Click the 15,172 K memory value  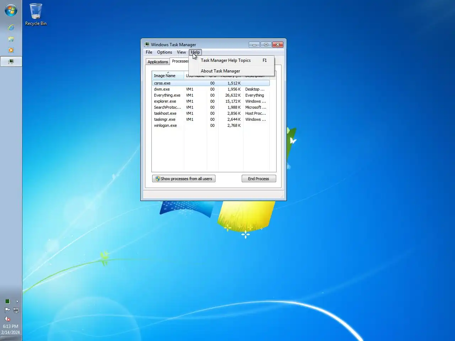coord(233,101)
